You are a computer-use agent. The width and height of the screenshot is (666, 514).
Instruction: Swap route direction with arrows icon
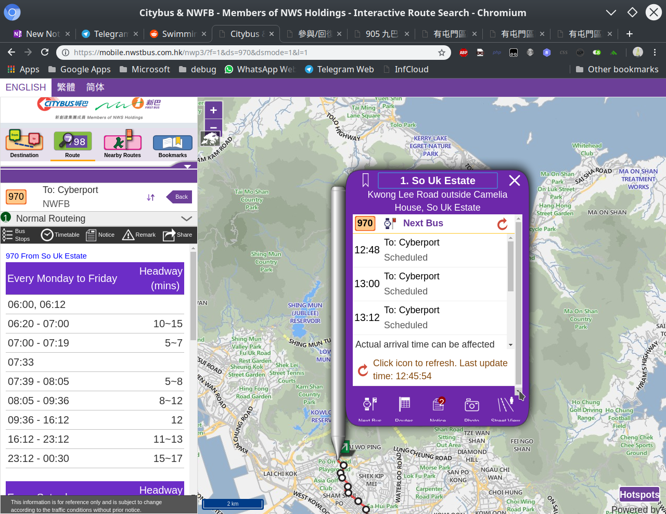tap(151, 197)
